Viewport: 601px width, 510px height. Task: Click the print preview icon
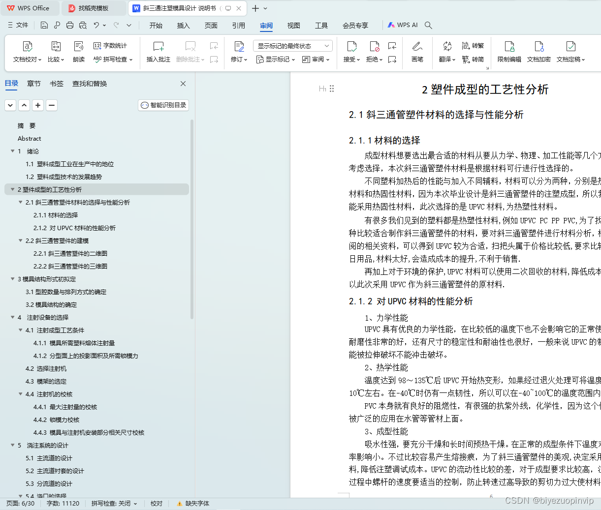83,25
